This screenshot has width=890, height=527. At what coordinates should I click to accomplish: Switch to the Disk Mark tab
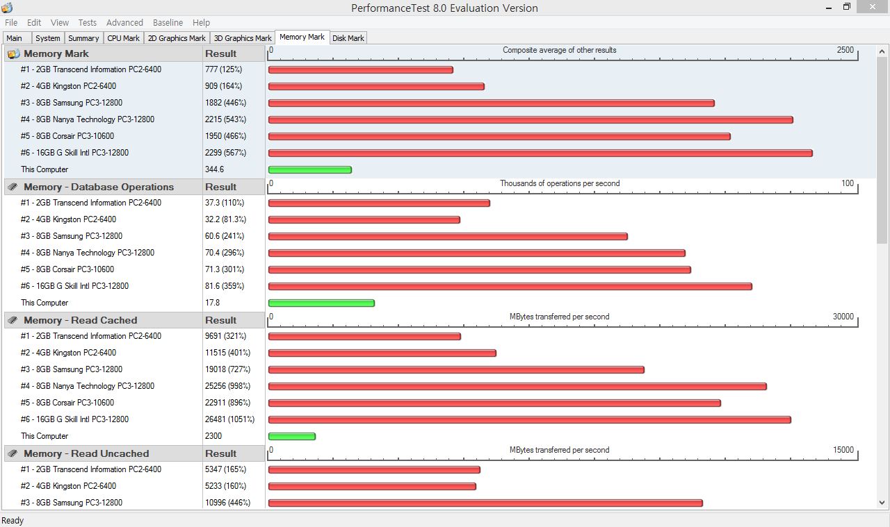pos(348,38)
